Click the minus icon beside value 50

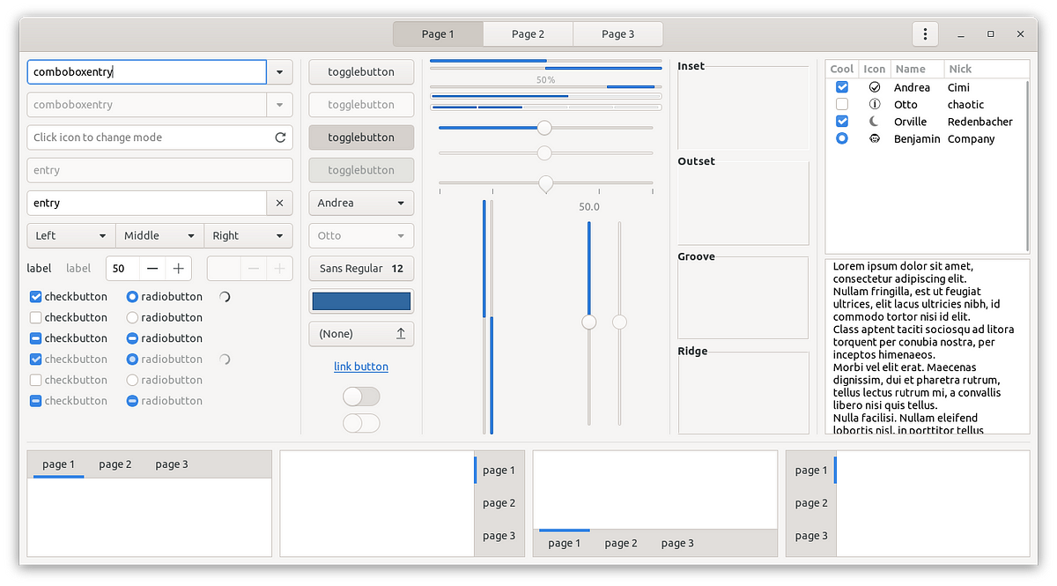tap(152, 269)
